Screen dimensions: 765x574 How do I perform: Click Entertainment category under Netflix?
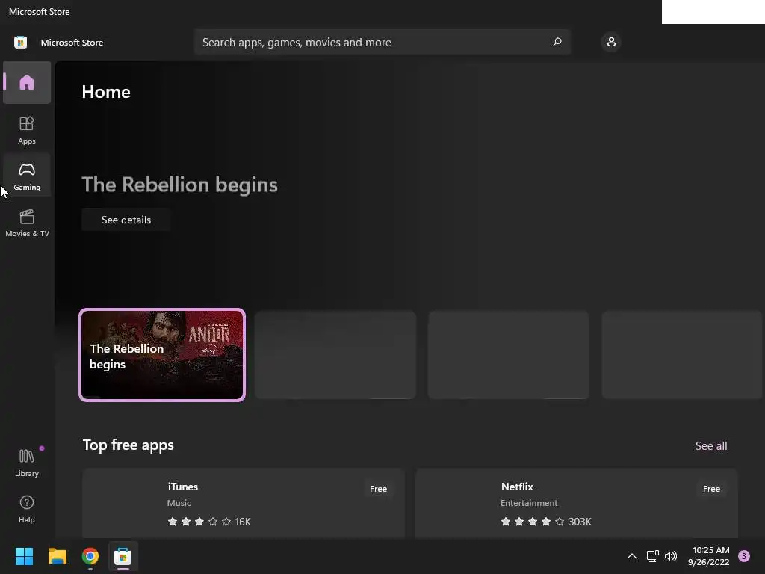529,503
